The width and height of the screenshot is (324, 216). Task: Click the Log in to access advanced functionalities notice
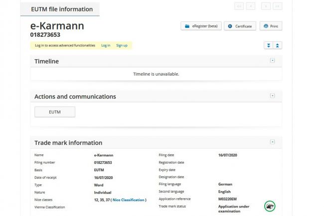[x=65, y=45]
